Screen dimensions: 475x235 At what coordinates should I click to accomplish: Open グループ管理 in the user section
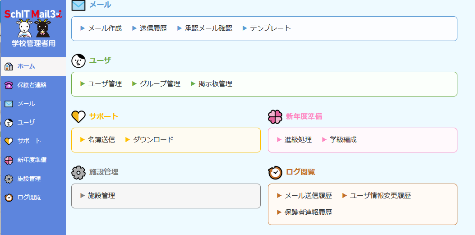click(x=160, y=84)
